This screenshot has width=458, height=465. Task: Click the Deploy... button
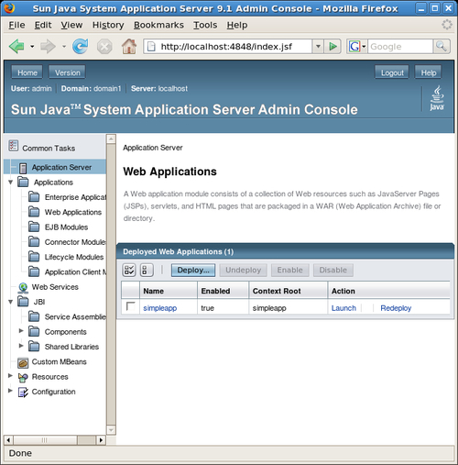[193, 271]
